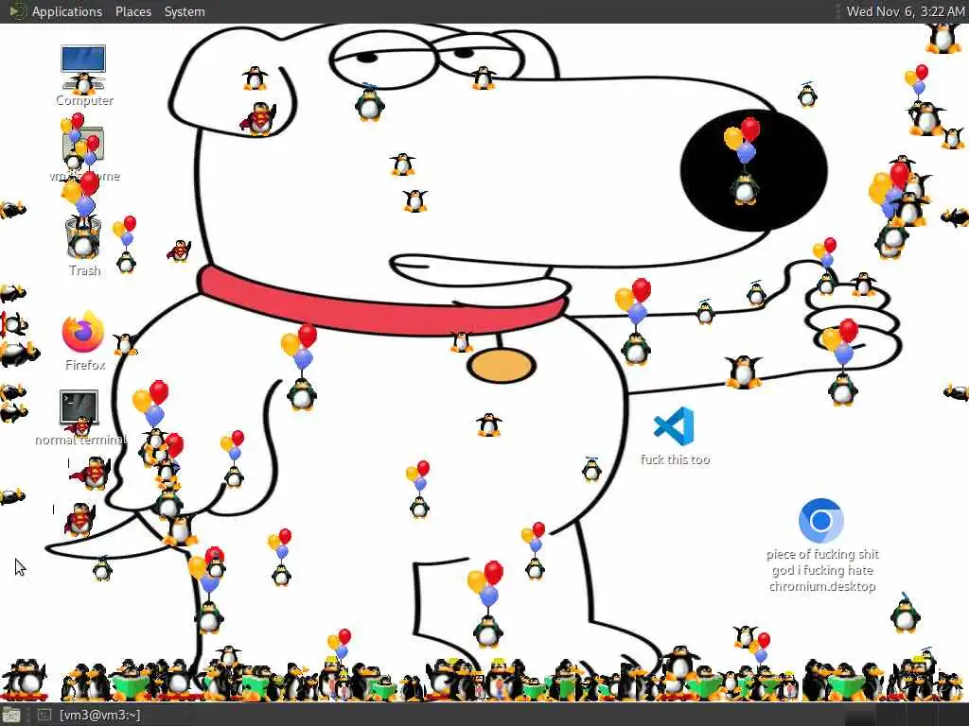Click the "Trash" label text

click(84, 270)
